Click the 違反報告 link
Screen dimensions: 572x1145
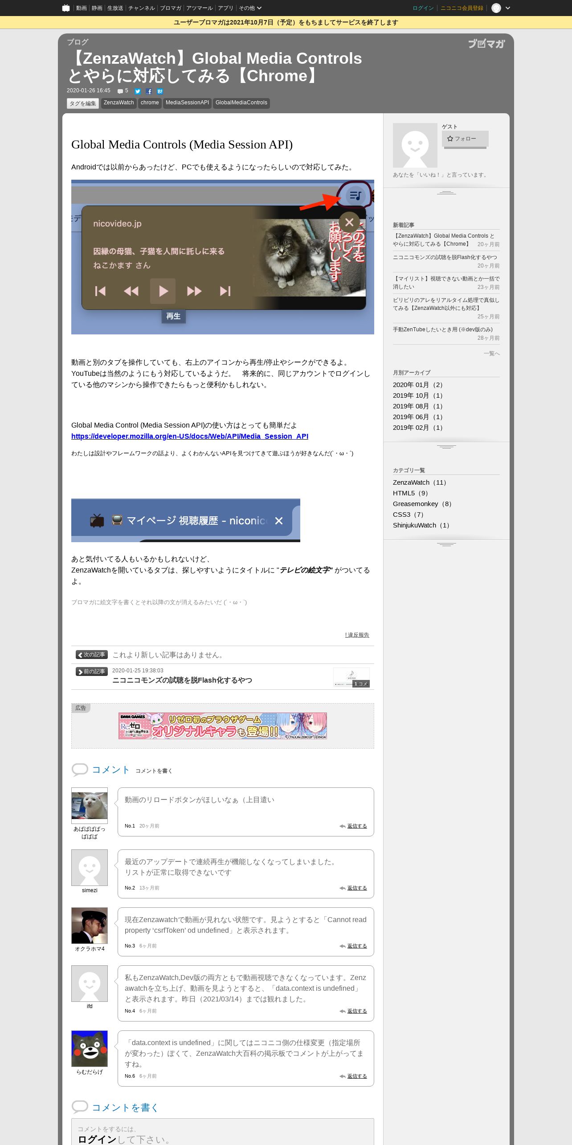(x=357, y=635)
